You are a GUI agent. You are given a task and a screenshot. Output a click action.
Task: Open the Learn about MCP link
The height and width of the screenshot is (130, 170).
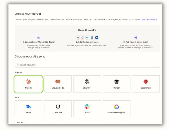coord(149,19)
